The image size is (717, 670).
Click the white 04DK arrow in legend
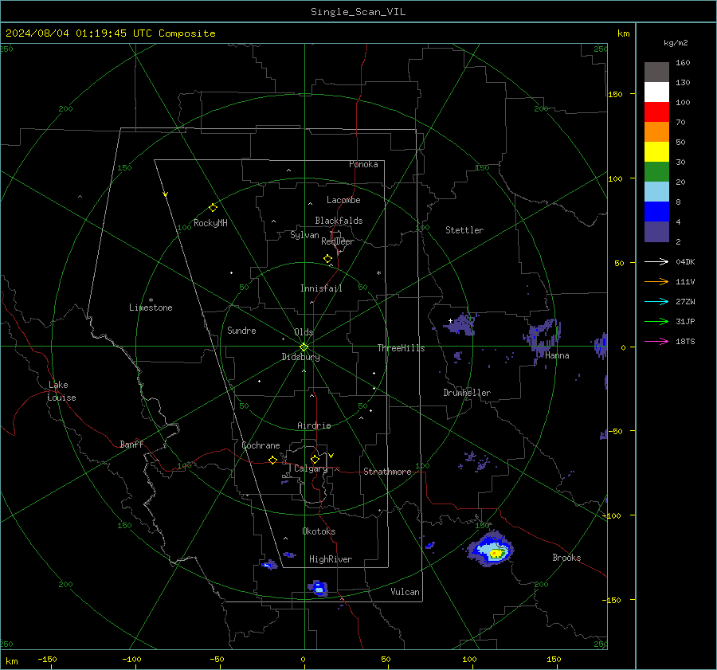(x=656, y=262)
